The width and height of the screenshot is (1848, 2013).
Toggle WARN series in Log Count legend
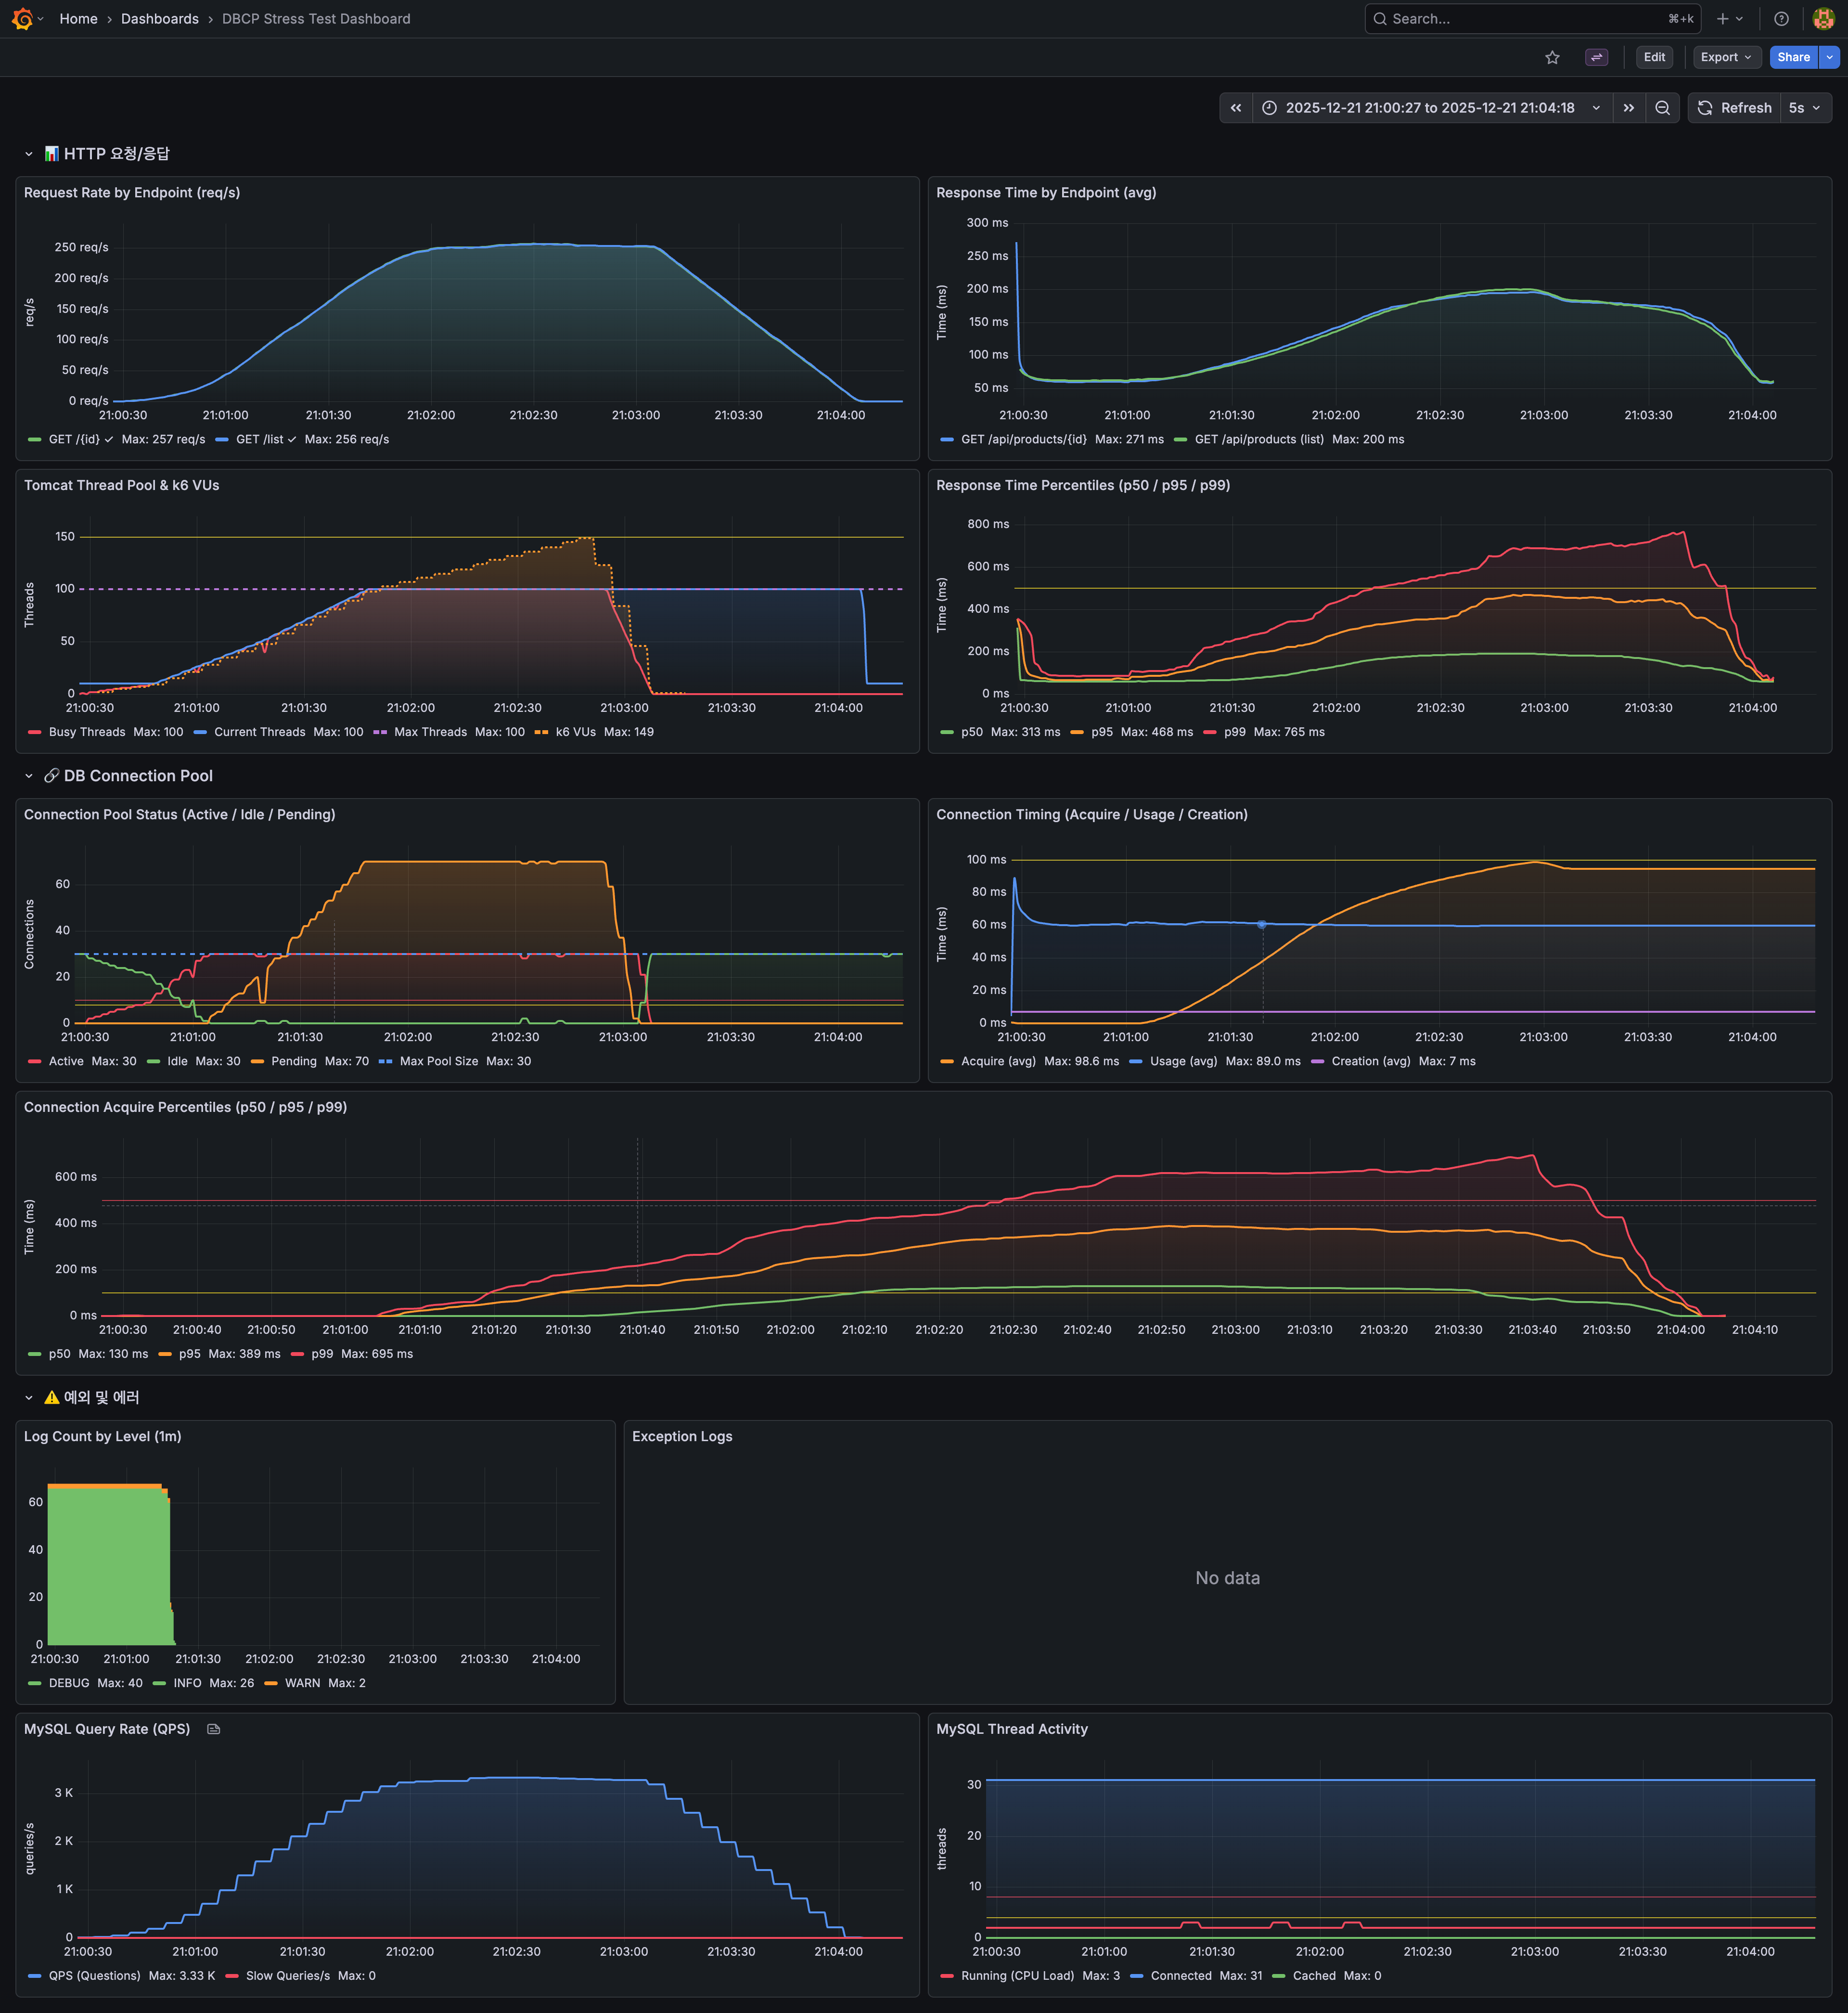pos(302,1683)
